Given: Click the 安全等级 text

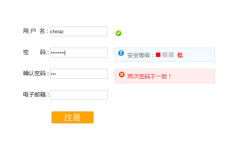Looking at the screenshot, I should (x=140, y=55).
